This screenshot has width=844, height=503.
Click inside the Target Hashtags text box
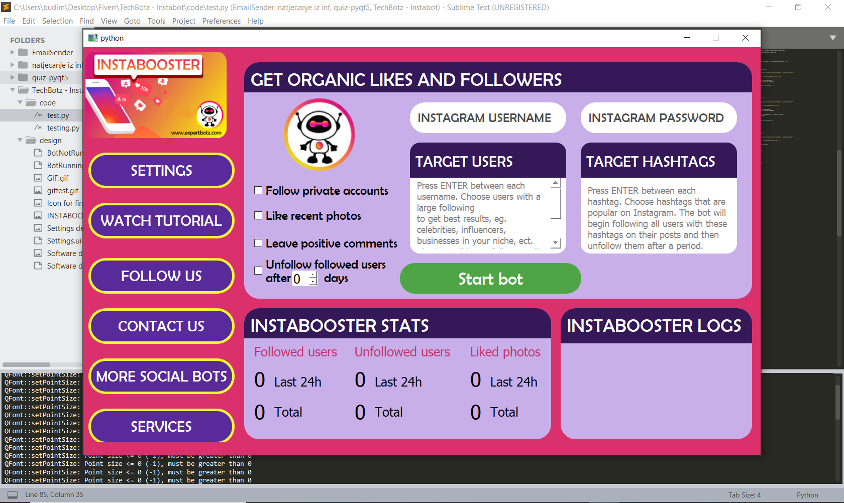(x=659, y=216)
